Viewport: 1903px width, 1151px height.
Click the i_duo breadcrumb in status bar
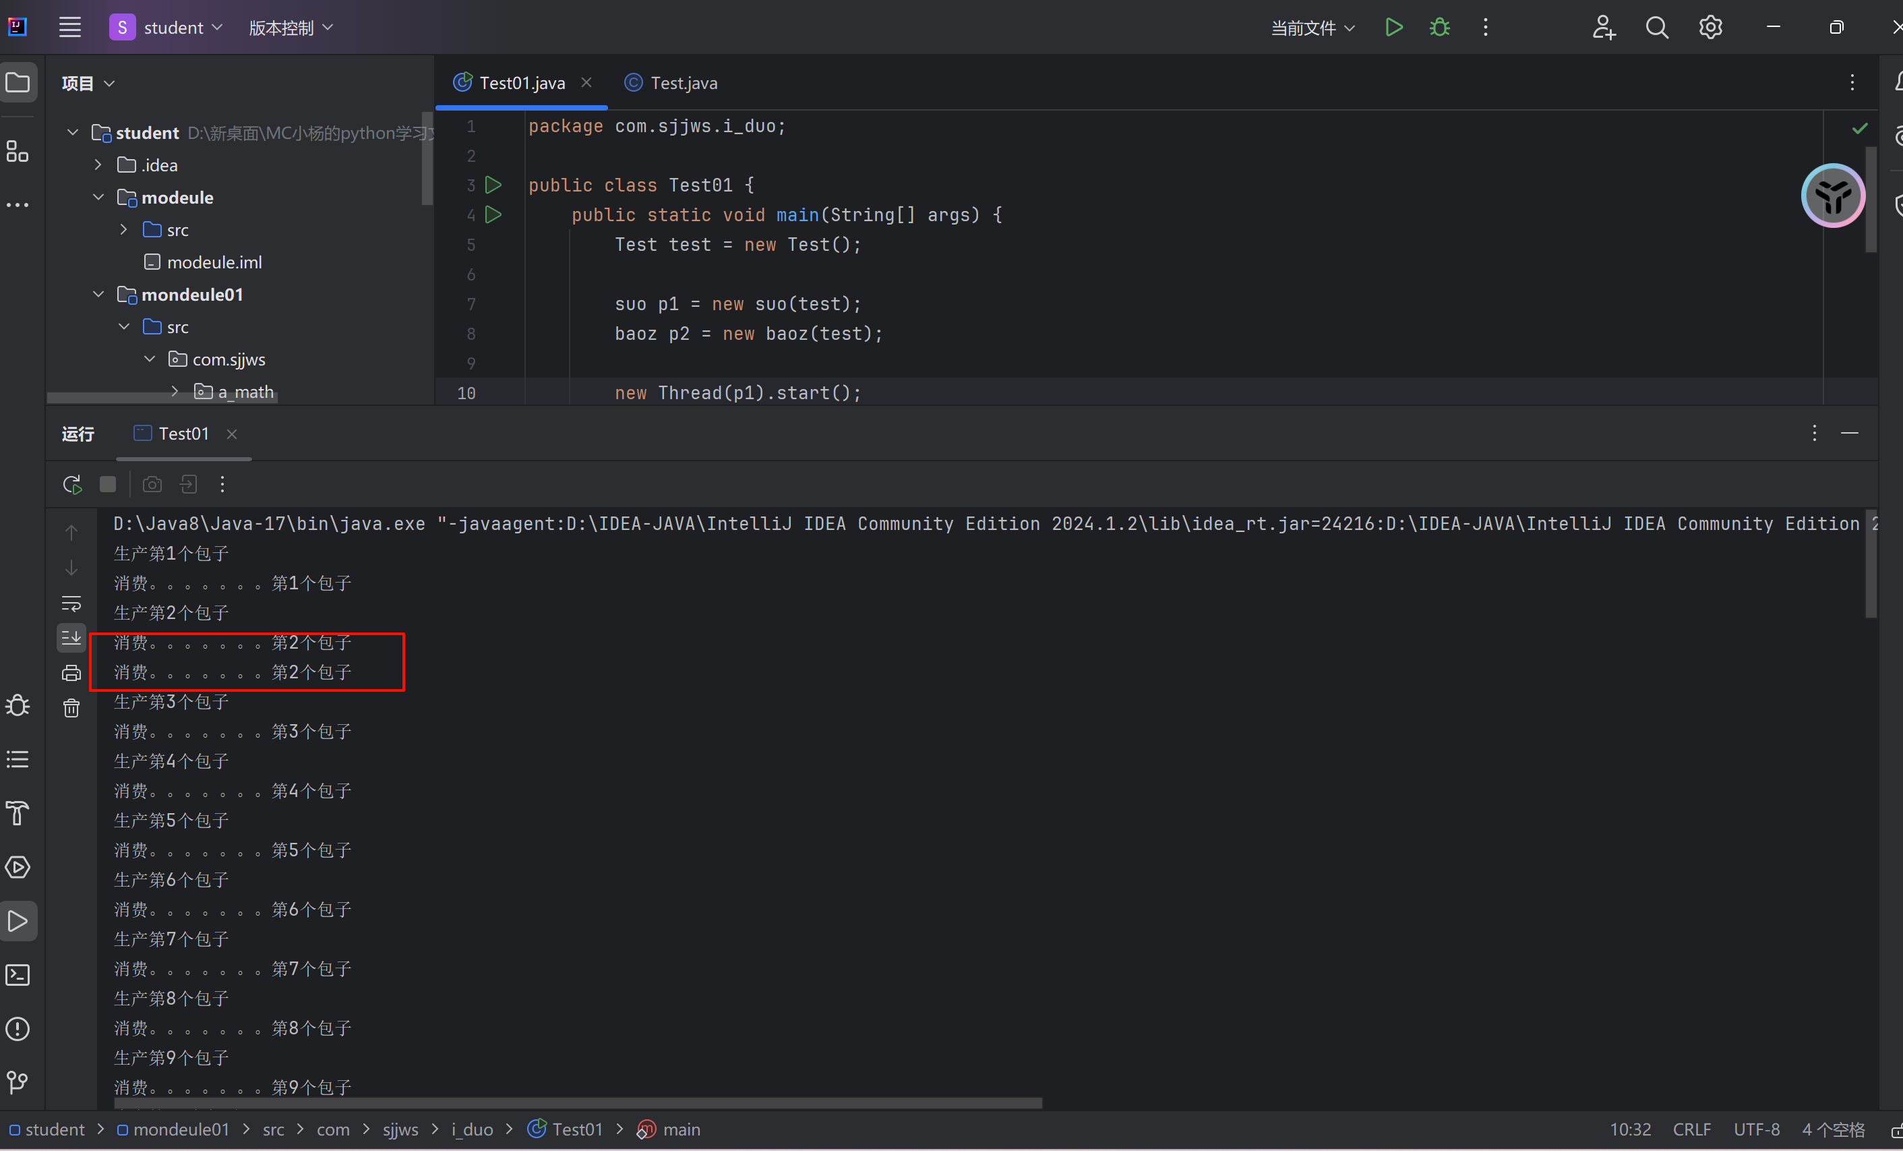[x=472, y=1129]
